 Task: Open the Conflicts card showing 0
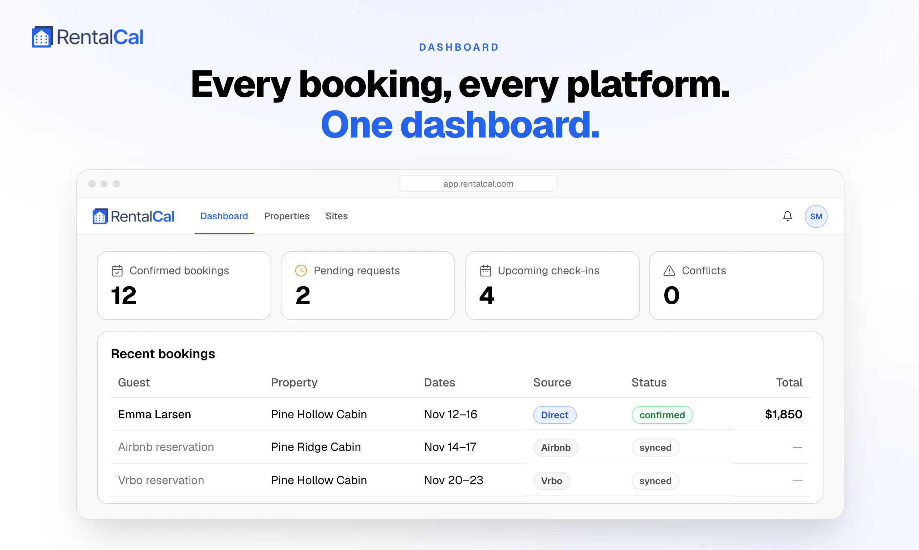736,285
